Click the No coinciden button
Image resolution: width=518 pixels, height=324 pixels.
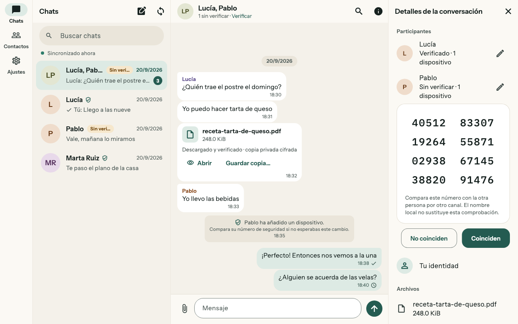[x=429, y=238]
